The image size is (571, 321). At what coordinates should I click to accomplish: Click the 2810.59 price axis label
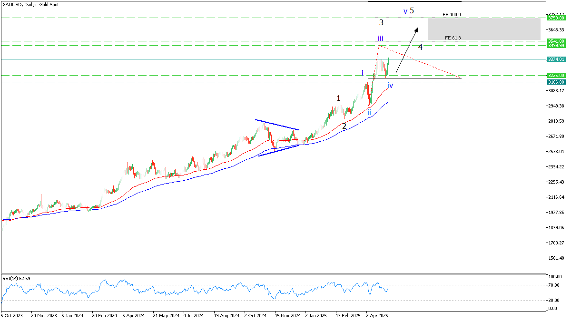[x=556, y=121]
